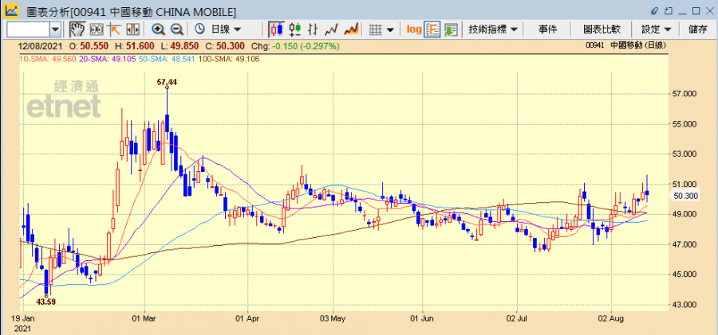Select the hand pan tool

[77, 29]
